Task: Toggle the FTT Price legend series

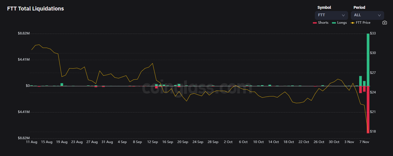Action: pyautogui.click(x=361, y=23)
